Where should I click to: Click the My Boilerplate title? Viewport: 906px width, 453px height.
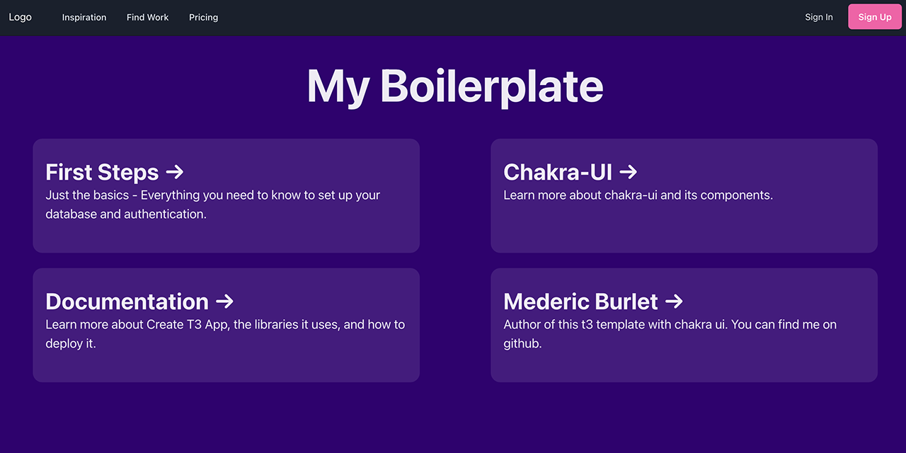[453, 85]
